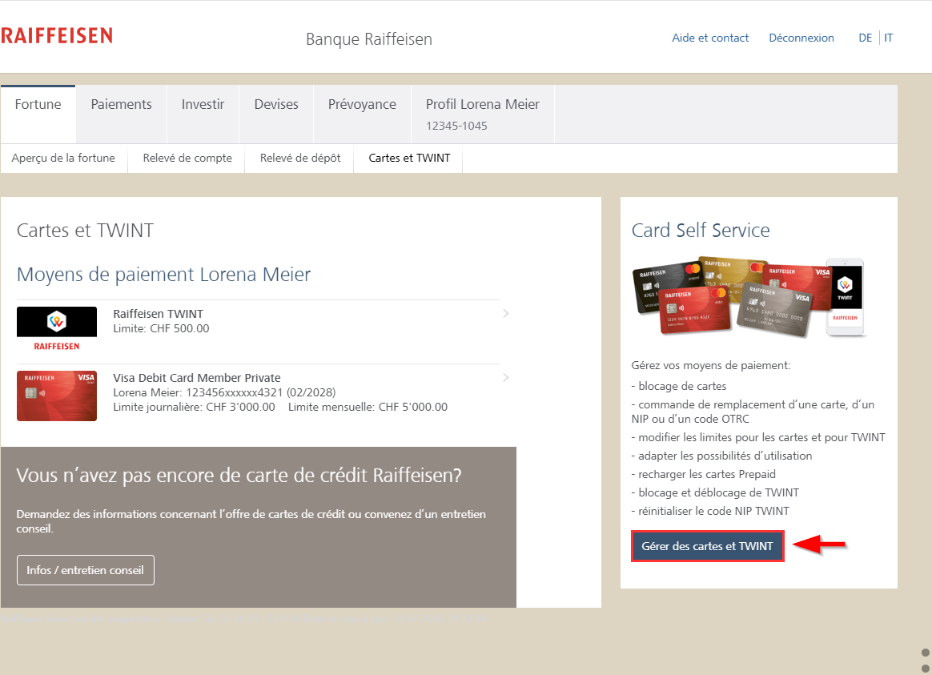Click the red Visa Debit card image
The image size is (932, 675).
57,396
